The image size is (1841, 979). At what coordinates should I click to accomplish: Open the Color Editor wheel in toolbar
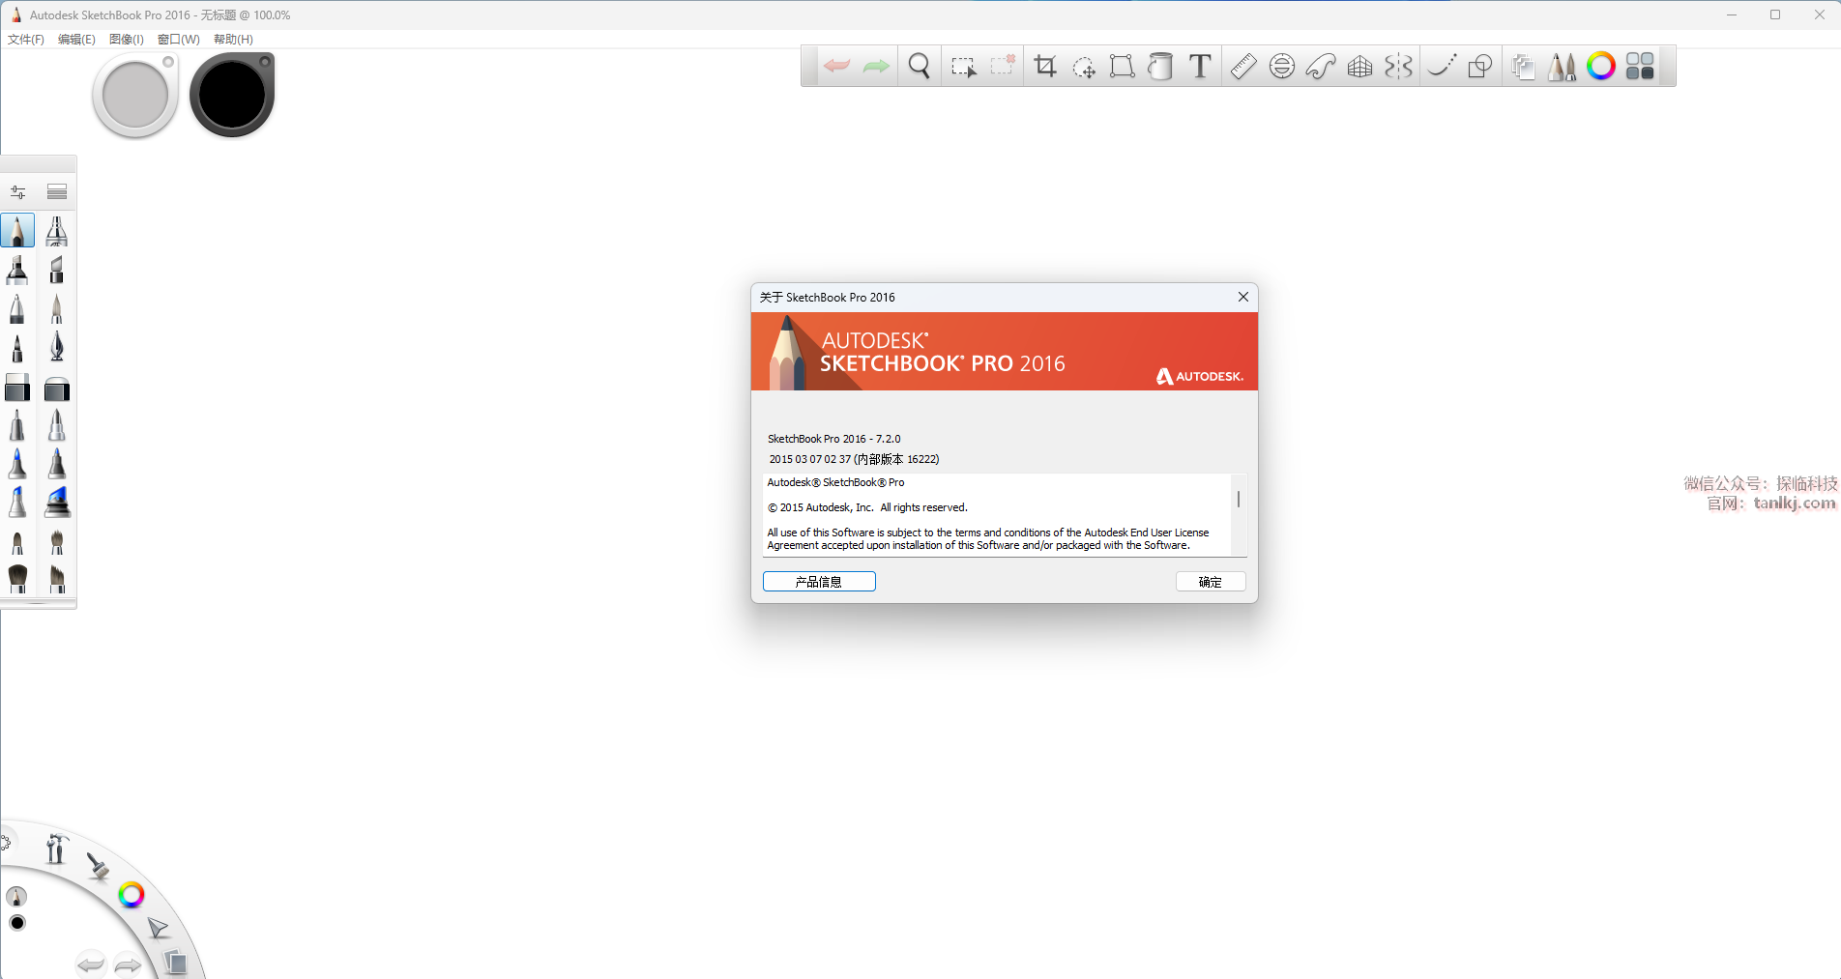pyautogui.click(x=1601, y=66)
